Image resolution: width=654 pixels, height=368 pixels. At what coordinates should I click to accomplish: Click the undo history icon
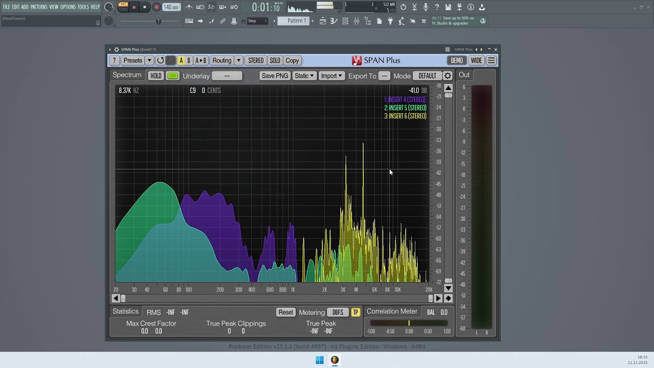click(403, 7)
